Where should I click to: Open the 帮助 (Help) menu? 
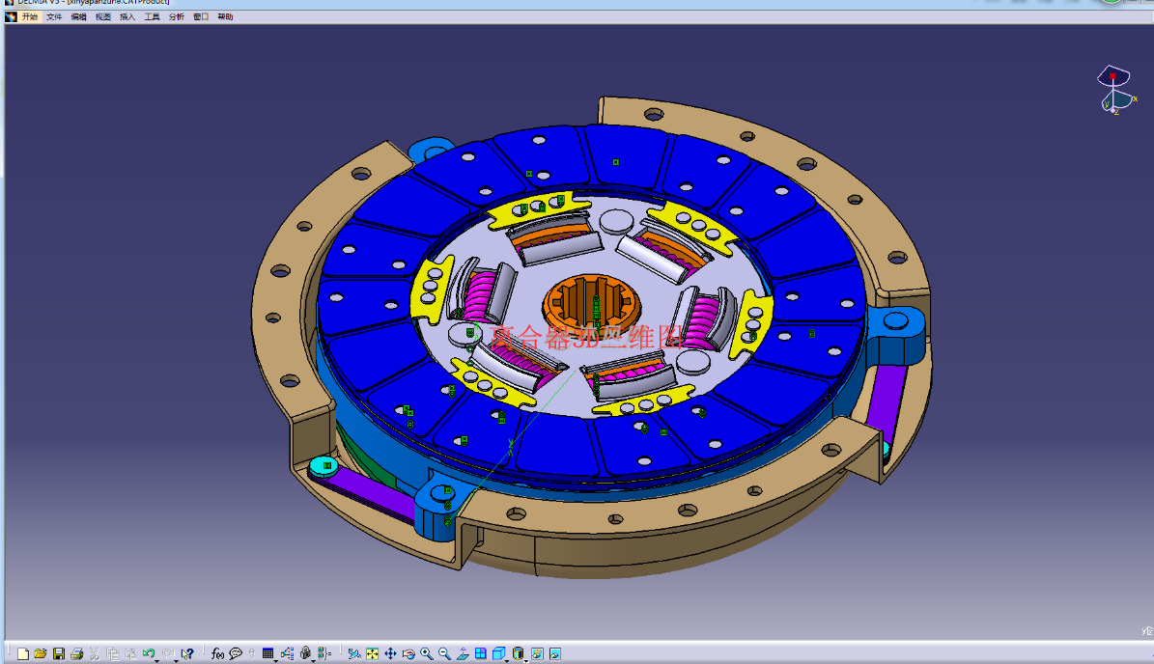[x=225, y=17]
